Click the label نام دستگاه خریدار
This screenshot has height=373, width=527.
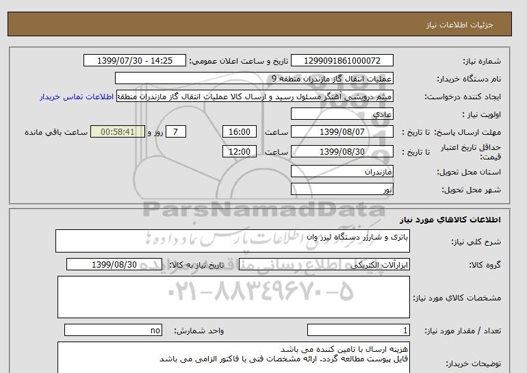(469, 79)
